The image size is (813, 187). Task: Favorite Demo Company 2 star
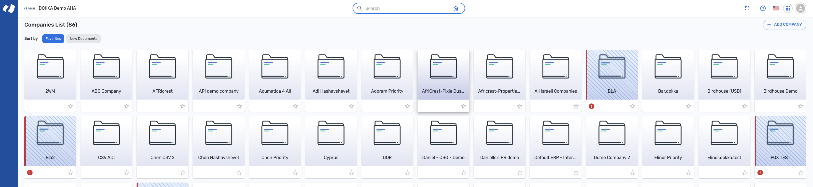pyautogui.click(x=632, y=172)
